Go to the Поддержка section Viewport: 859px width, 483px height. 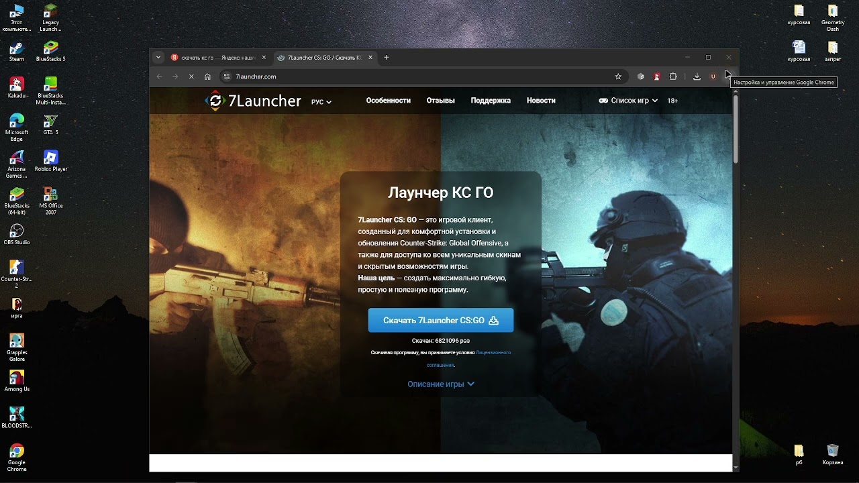[491, 101]
